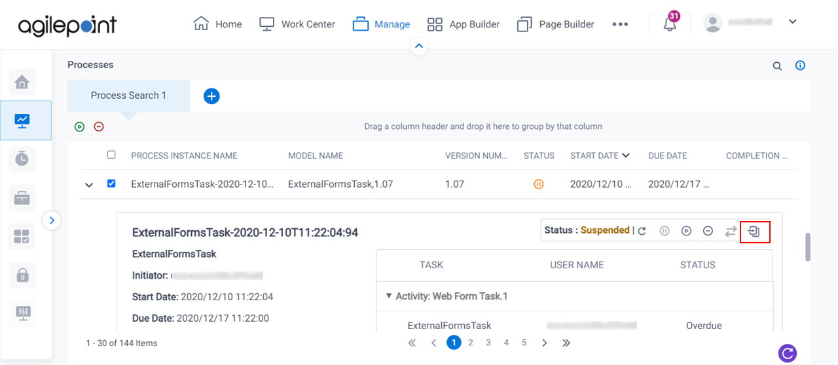Click the 1.07 version cell
The width and height of the screenshot is (838, 365).
tap(455, 184)
